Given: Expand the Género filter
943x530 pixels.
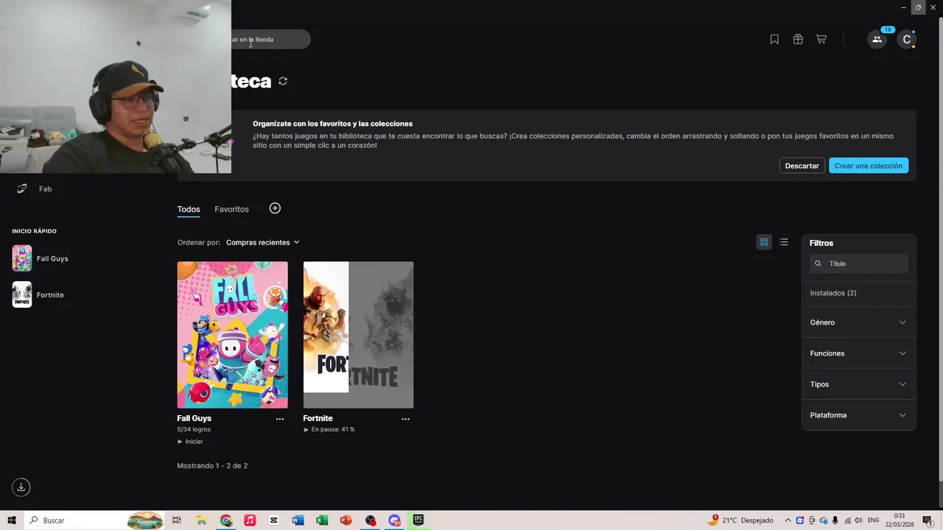Looking at the screenshot, I should point(858,322).
